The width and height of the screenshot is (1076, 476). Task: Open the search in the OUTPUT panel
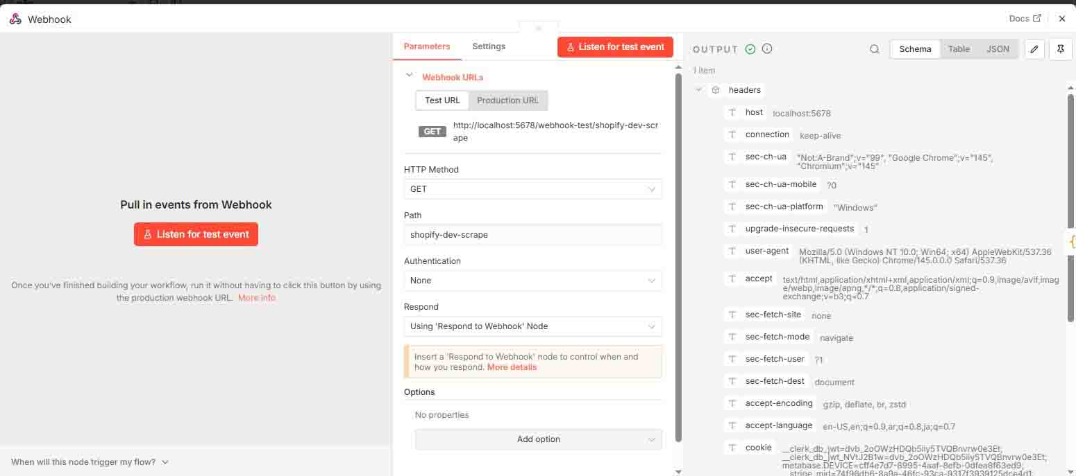(874, 49)
